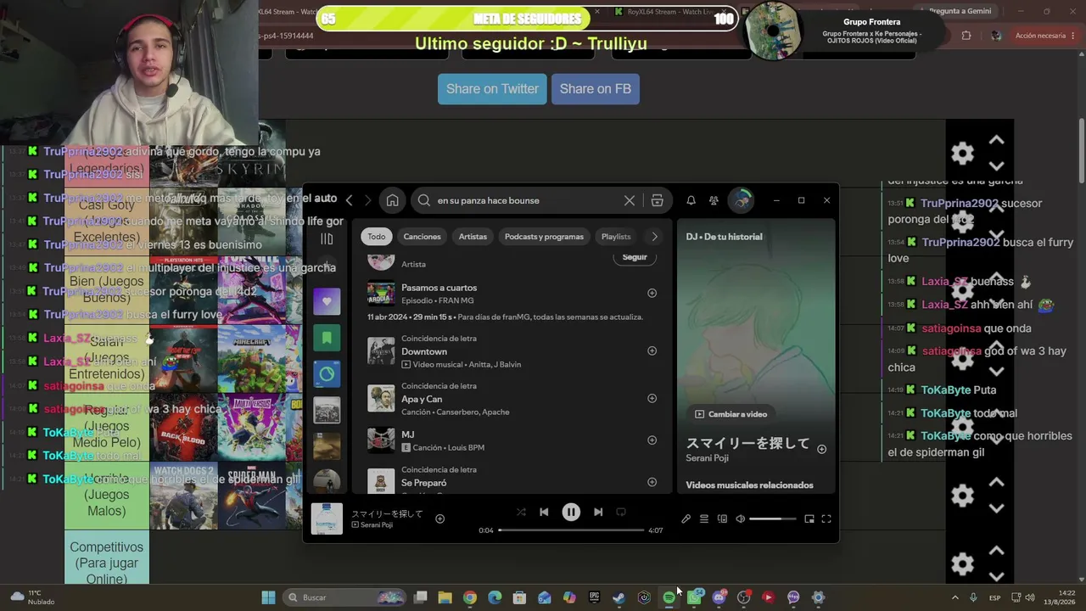Filter results by Playlists
Viewport: 1086px width, 611px height.
click(616, 237)
